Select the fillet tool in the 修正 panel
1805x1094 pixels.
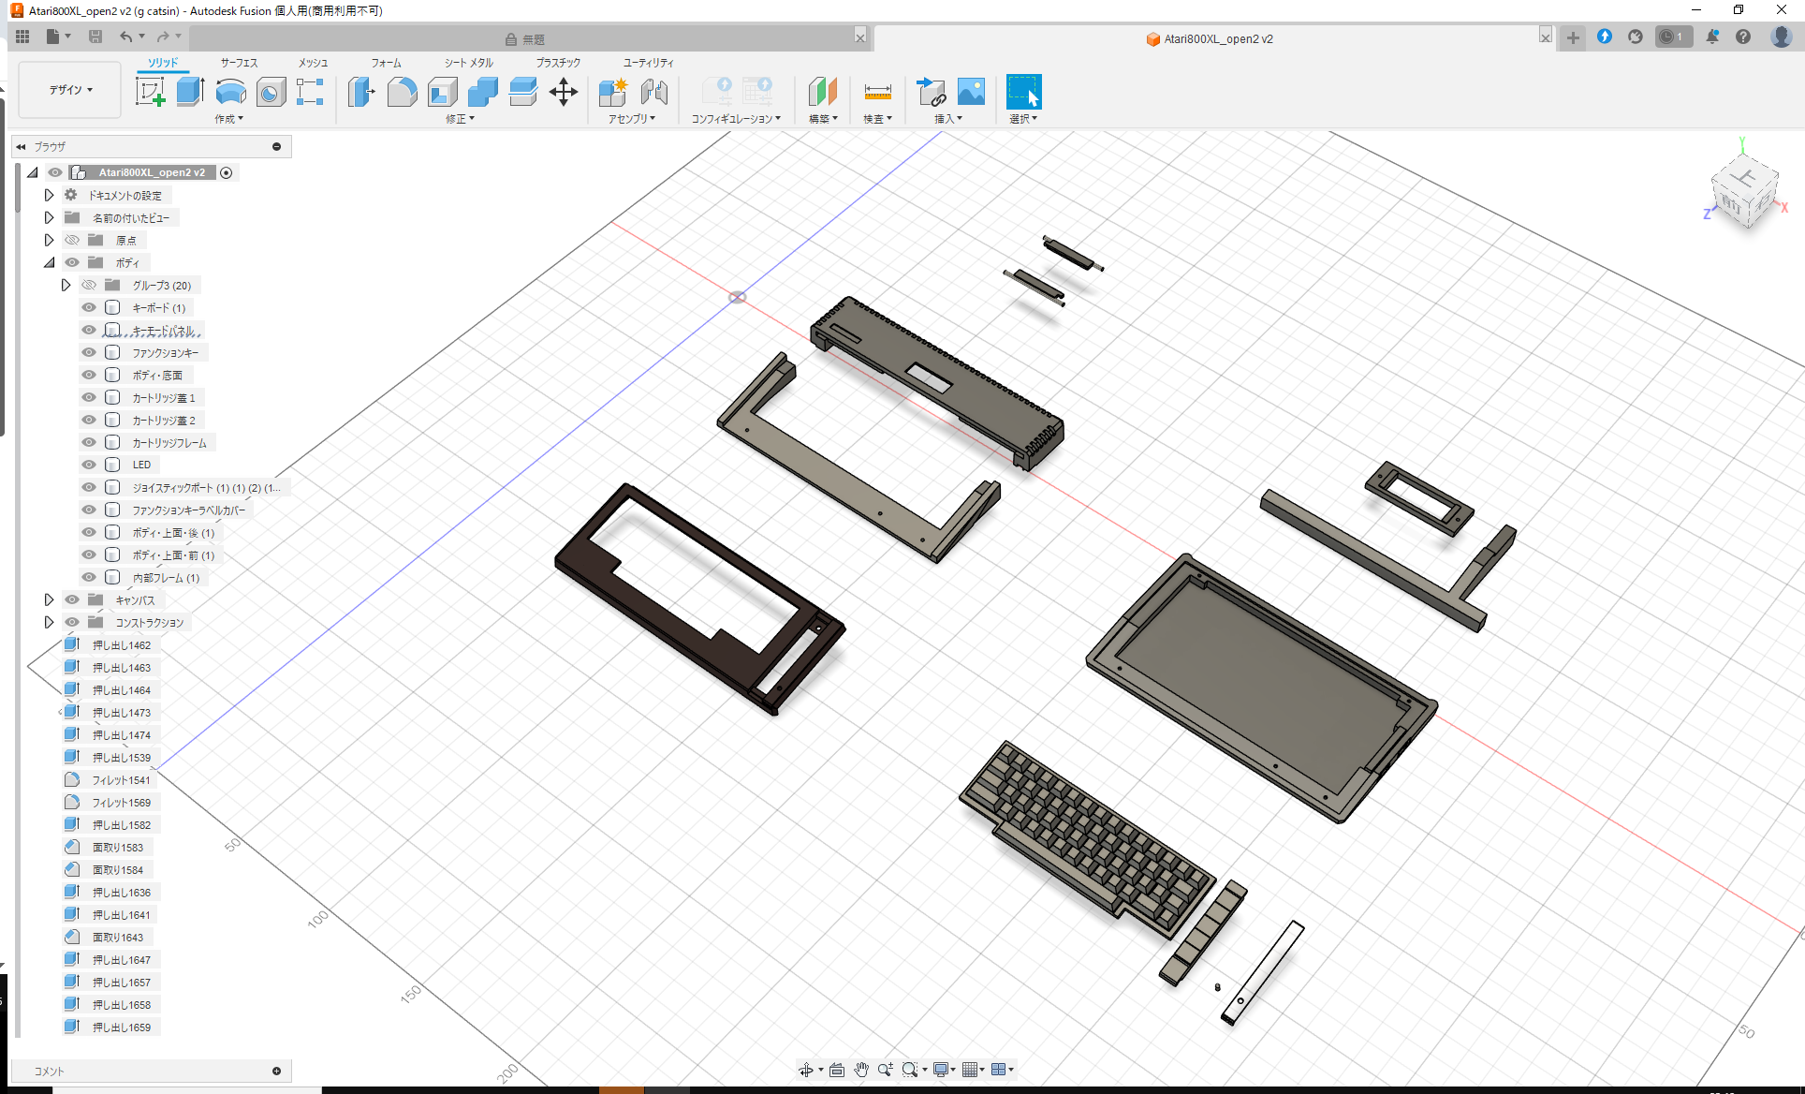pos(403,92)
